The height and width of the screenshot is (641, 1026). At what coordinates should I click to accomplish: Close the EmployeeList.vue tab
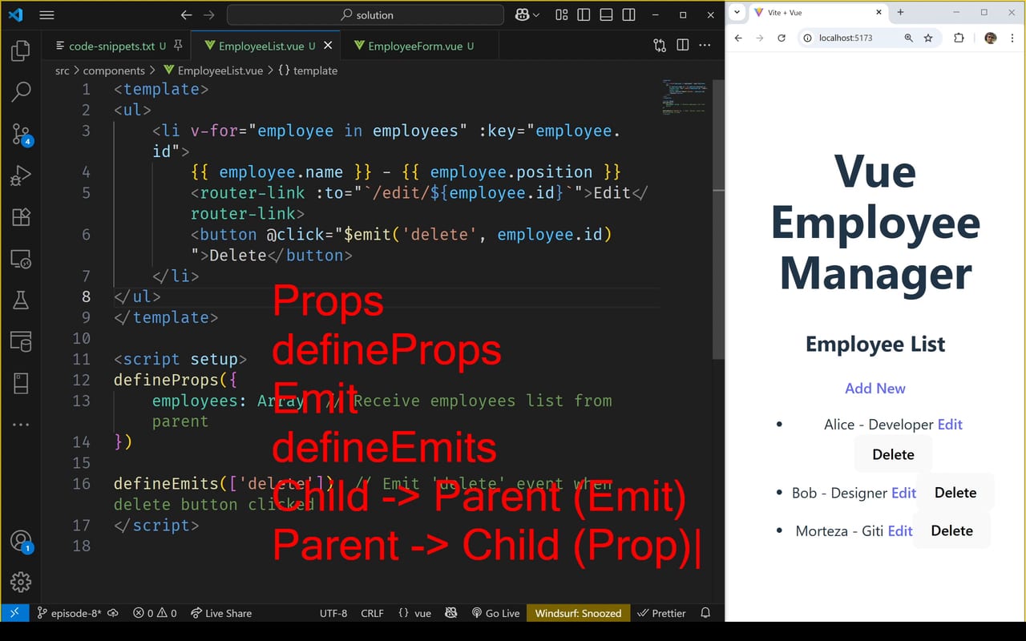tap(327, 46)
